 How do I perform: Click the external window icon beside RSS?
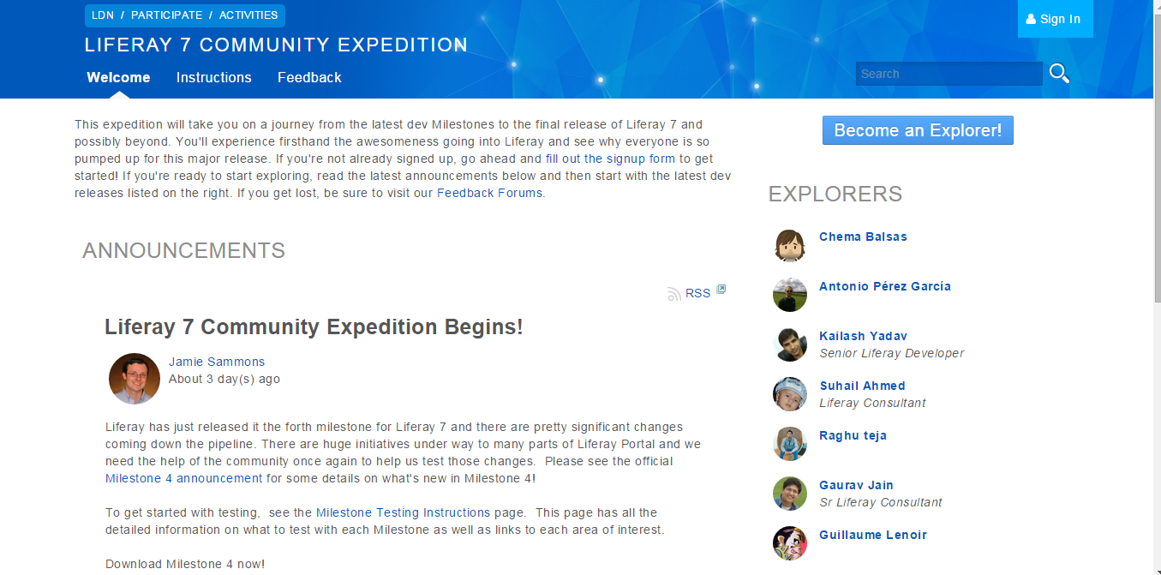click(721, 290)
